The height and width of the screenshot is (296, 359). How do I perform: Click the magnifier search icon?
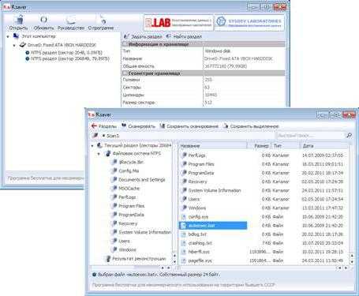coord(349,135)
